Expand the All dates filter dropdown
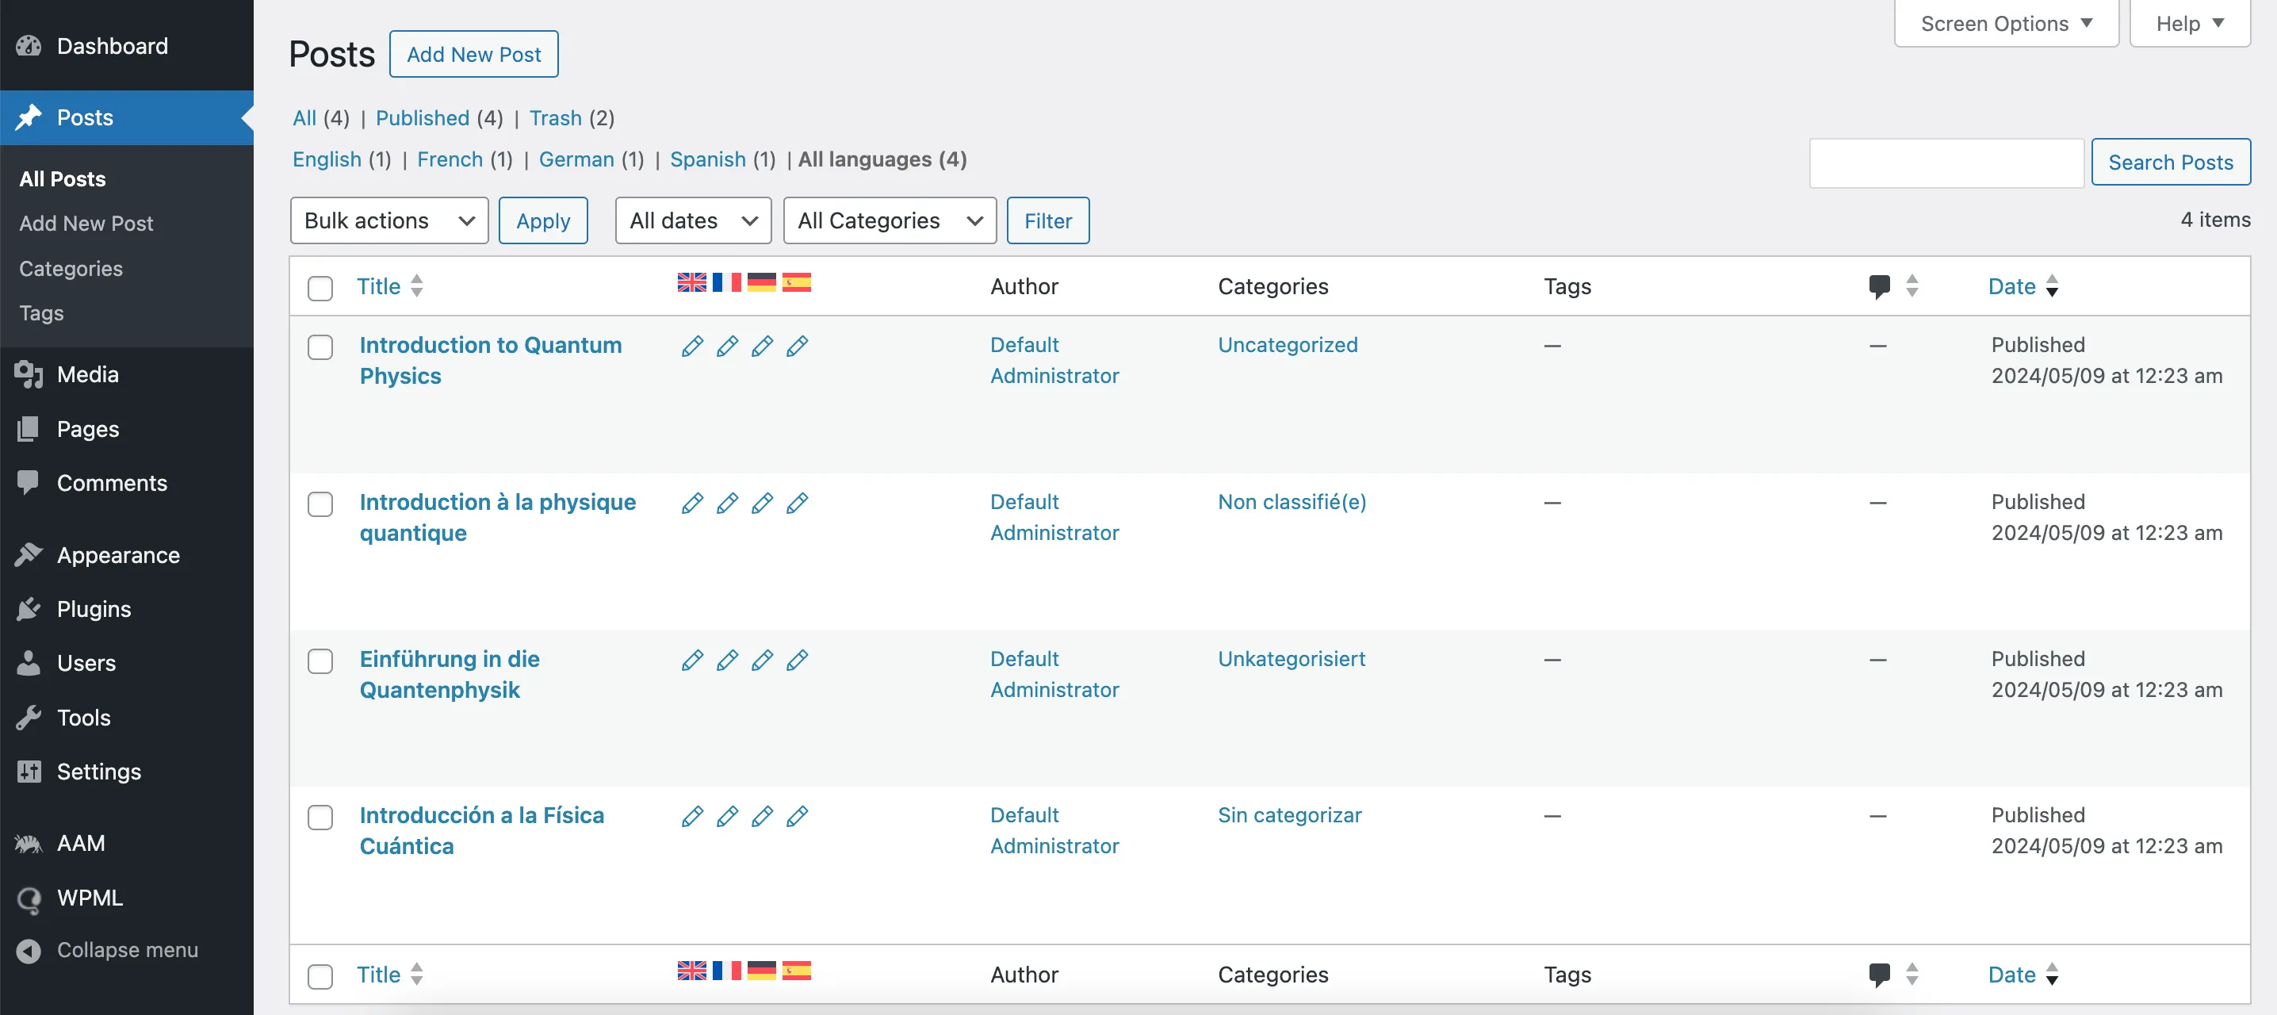 point(693,220)
